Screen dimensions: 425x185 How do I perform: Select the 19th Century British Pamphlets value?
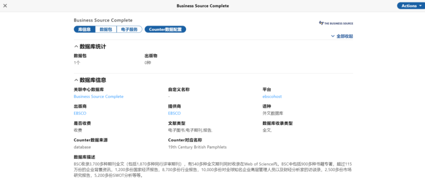click(197, 147)
